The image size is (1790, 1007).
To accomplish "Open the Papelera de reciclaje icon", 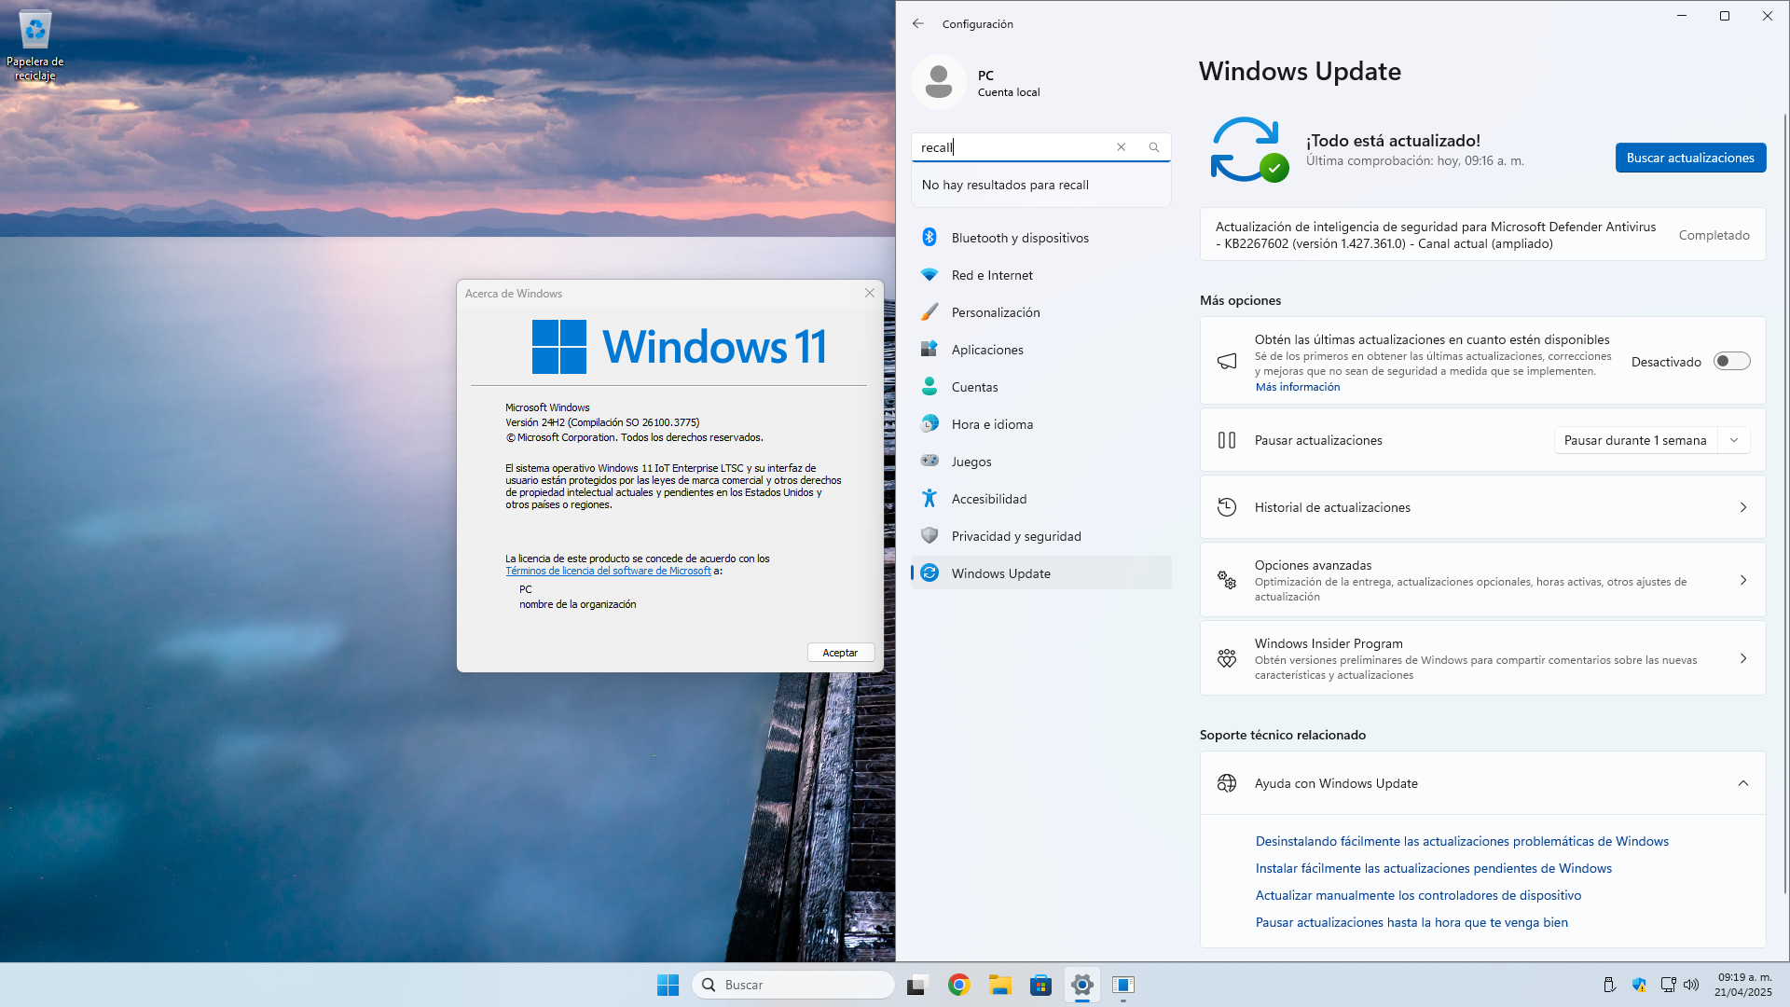I will pos(35,46).
